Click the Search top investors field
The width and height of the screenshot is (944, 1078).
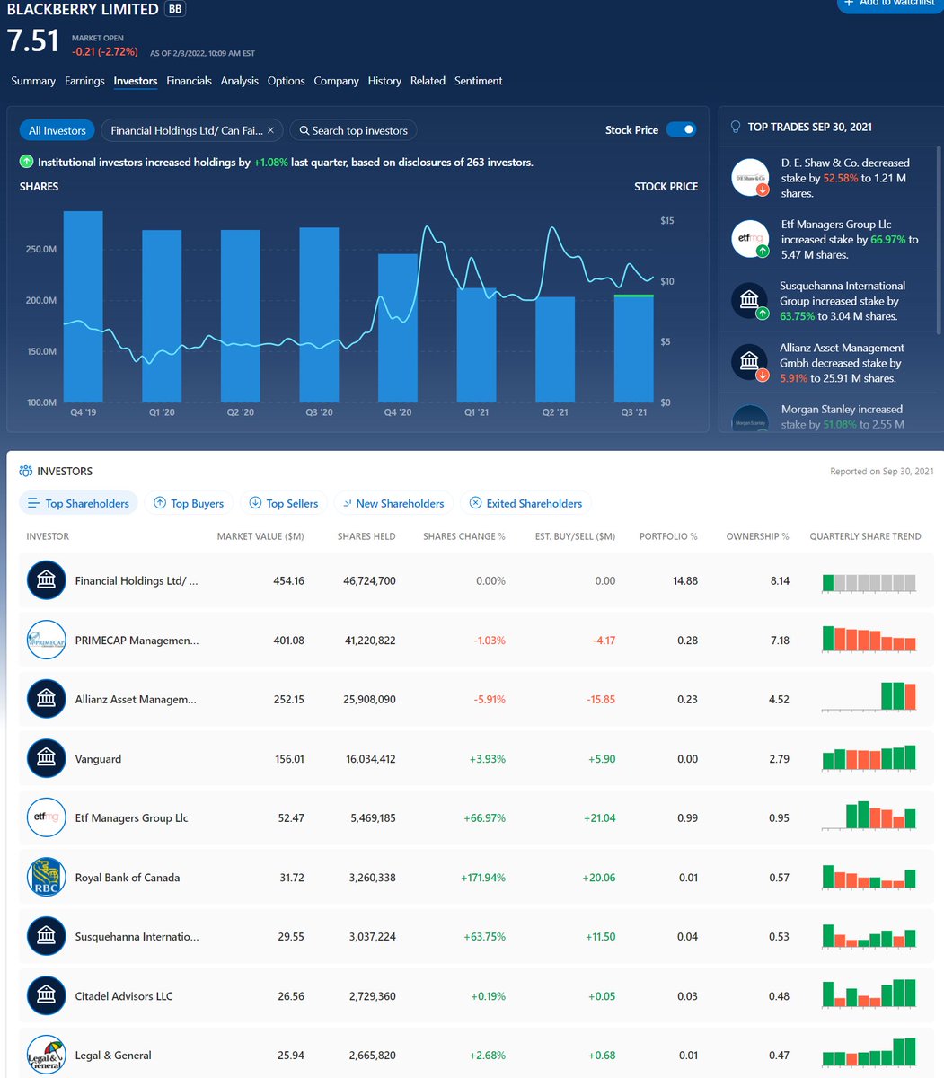(x=354, y=130)
